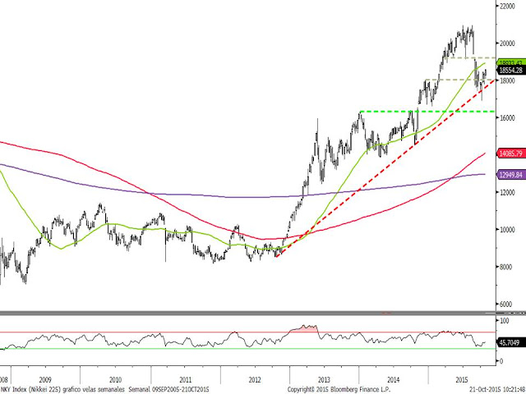Click the purple 12949.84 moving average label
This screenshot has width=526, height=394.
511,175
